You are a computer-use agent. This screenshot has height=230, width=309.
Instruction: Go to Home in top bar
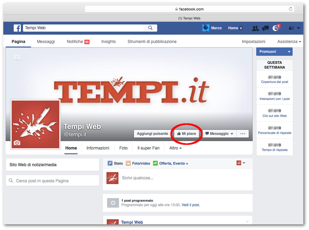[x=233, y=28]
